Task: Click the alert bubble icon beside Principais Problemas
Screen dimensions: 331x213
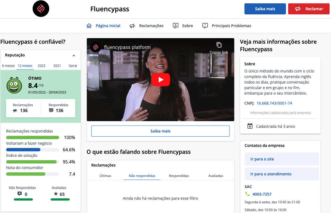Action: 205,26
